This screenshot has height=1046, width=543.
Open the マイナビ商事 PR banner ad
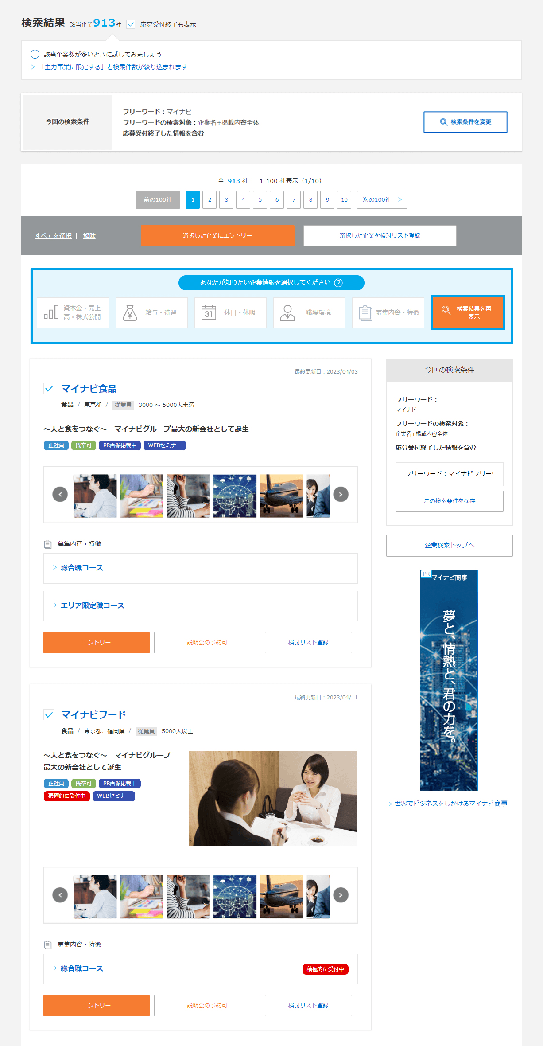[x=449, y=680]
